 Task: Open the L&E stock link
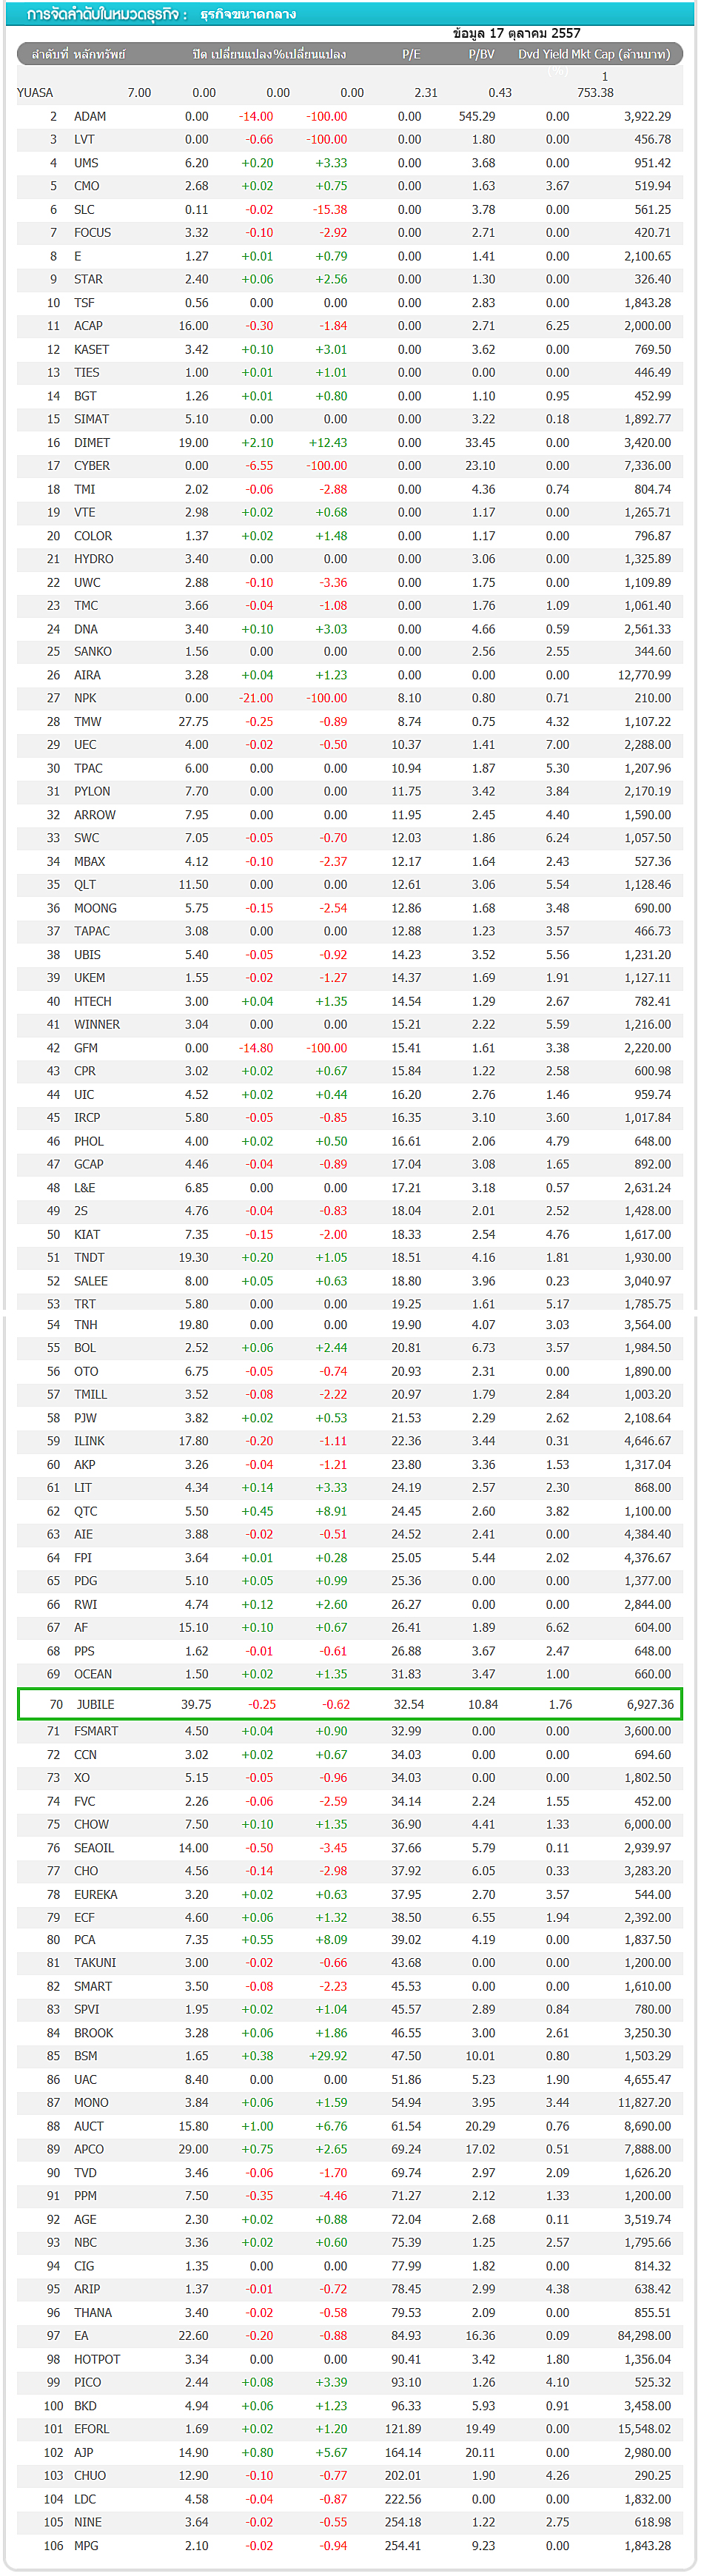[84, 1188]
